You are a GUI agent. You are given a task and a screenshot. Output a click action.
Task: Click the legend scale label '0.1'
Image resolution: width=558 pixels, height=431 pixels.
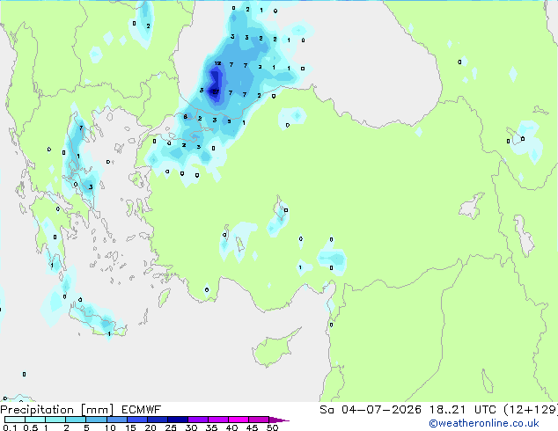10,427
